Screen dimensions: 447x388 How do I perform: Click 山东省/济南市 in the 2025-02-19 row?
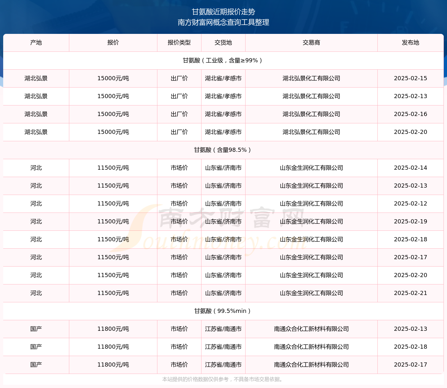pos(223,221)
